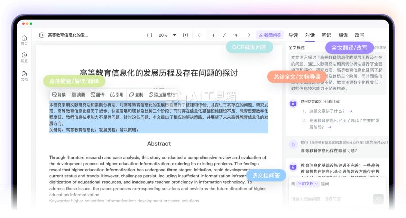
Task: Go to next page arrow
Action: 248,35
